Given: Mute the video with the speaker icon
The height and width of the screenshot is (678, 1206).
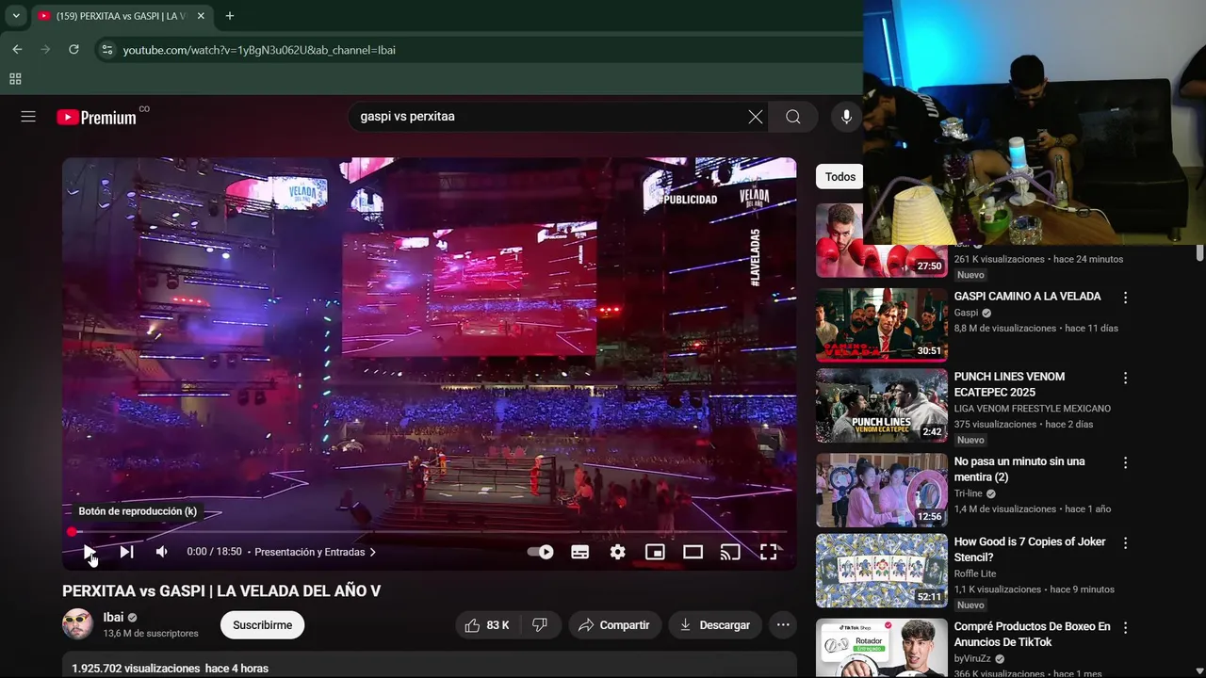Looking at the screenshot, I should 162,552.
